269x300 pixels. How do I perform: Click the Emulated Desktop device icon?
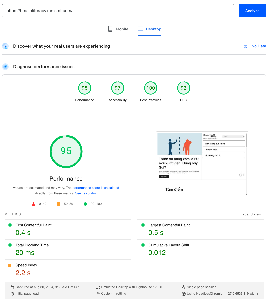[98, 287]
